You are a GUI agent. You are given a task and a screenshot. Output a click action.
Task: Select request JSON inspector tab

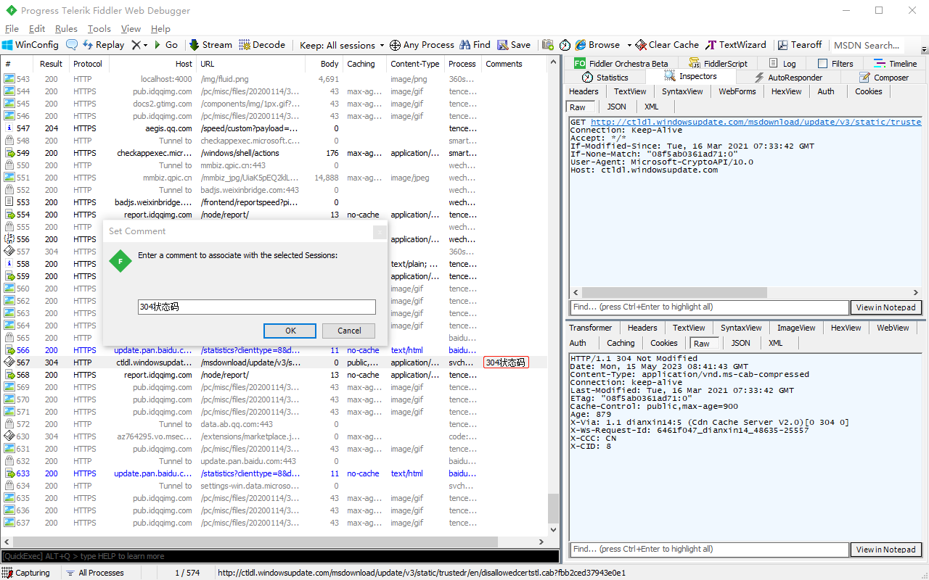tap(617, 107)
